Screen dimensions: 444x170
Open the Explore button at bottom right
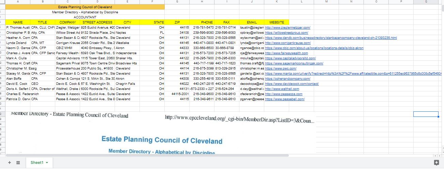436,163
